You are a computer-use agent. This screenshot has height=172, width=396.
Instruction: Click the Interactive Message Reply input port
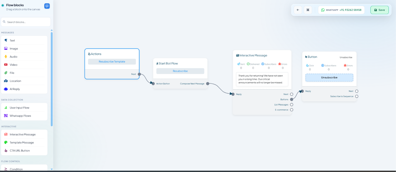[233, 94]
